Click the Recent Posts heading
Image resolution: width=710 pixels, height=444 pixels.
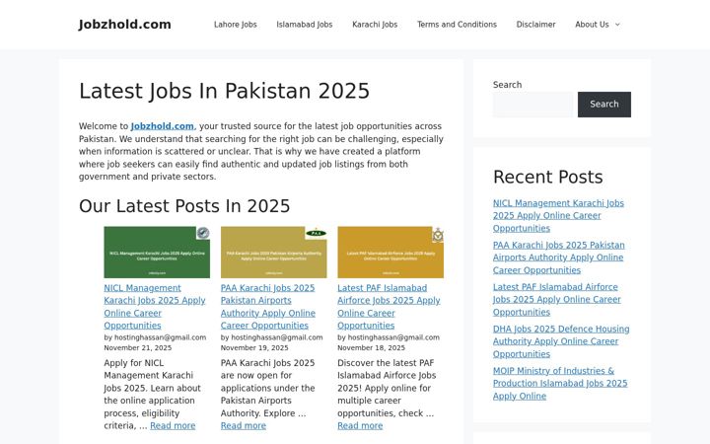pyautogui.click(x=548, y=177)
